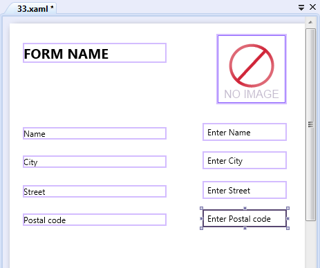Screen dimensions: 320x268
Task: Click the vertical scrollbar up arrow
Action: [310, 22]
